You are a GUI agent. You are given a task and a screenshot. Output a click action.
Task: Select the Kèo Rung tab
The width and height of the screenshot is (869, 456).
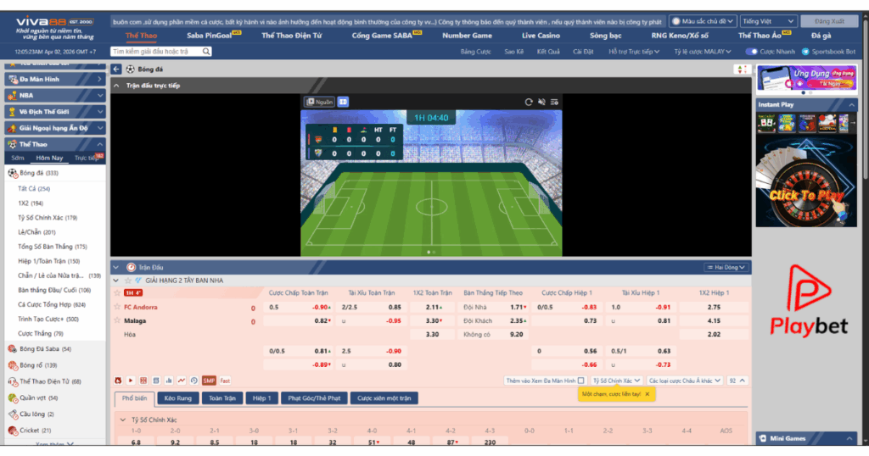pos(178,398)
